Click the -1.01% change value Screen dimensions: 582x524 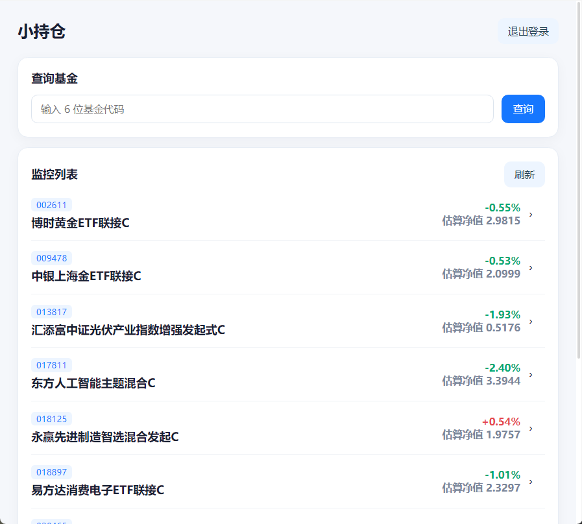(x=503, y=475)
